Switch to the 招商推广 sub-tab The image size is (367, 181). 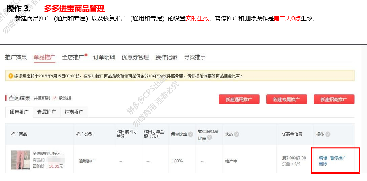[x=74, y=112]
